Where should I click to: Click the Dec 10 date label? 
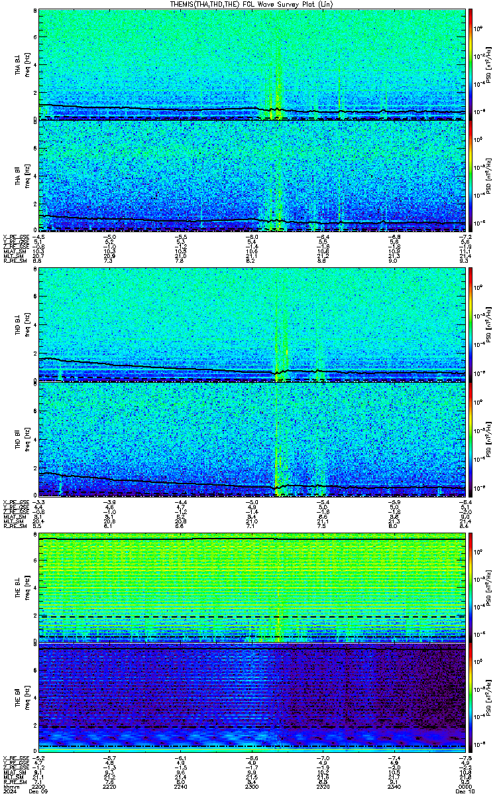click(x=464, y=791)
